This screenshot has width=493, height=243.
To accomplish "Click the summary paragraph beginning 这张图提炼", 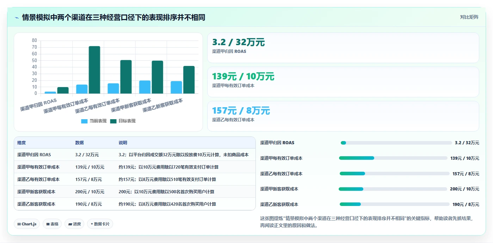I will click(x=366, y=222).
